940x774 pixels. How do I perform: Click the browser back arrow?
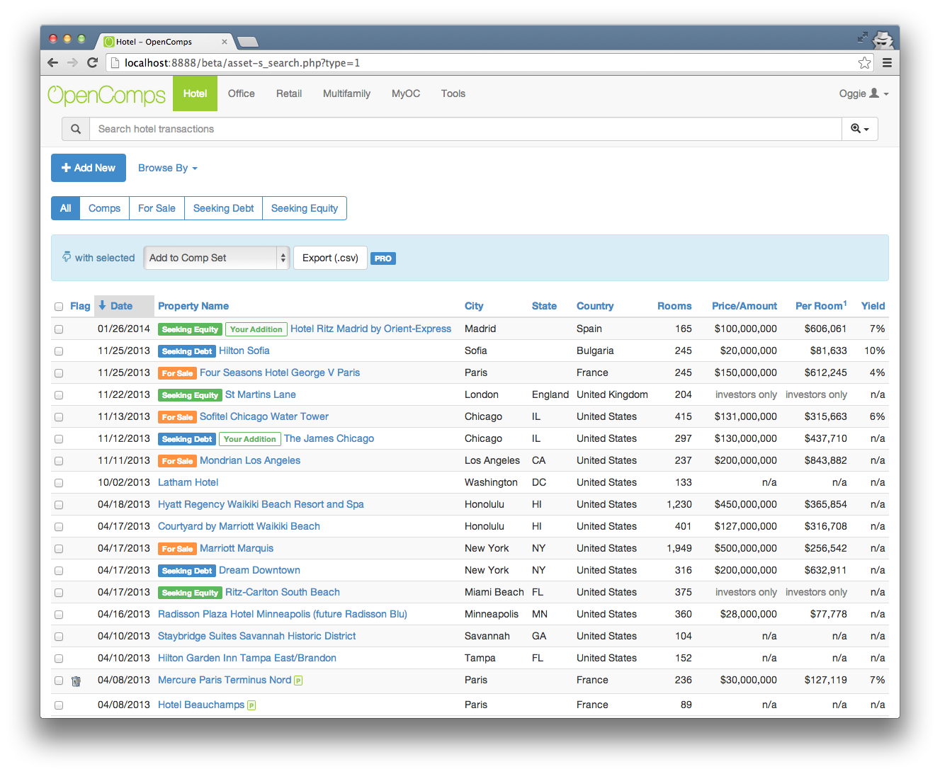(52, 62)
